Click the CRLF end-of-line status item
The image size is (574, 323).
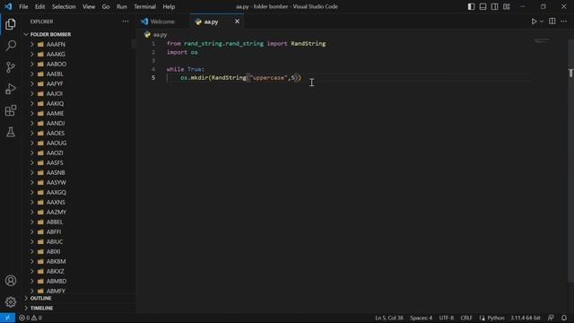click(466, 318)
